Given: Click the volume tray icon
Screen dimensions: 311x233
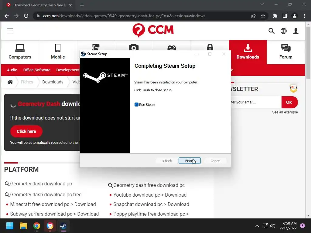Looking at the screenshot, I should click(273, 226).
